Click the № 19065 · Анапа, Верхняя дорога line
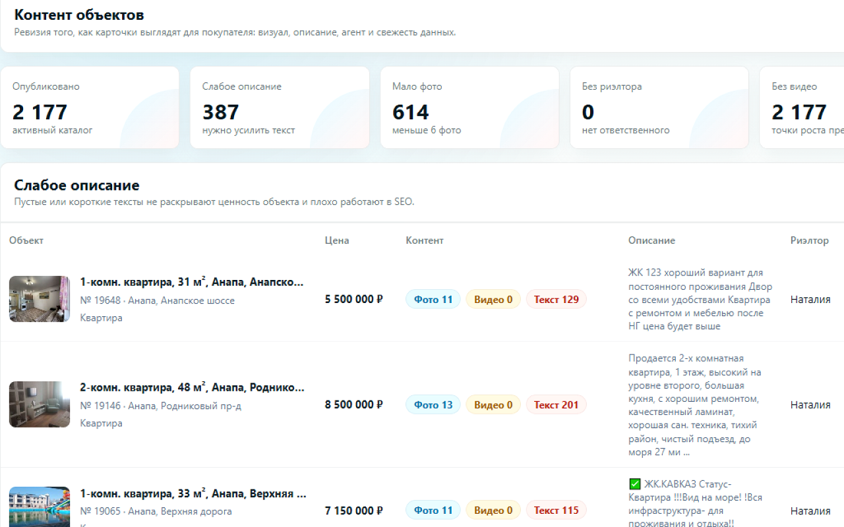844x527 pixels. click(156, 511)
